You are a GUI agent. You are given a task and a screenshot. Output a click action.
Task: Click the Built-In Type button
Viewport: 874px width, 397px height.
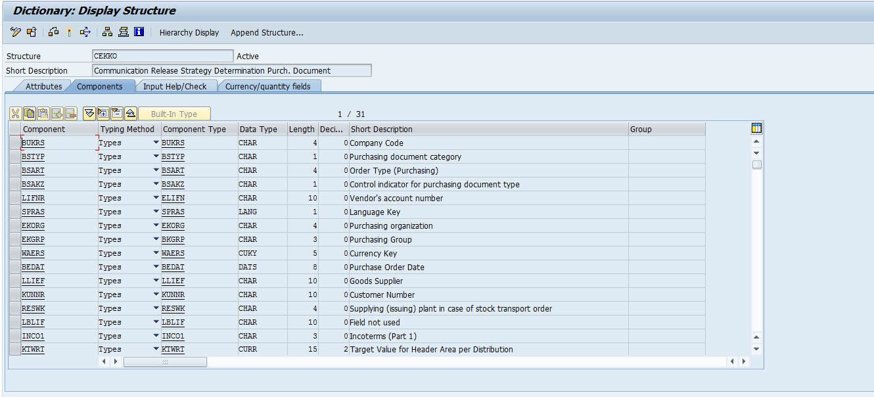174,114
